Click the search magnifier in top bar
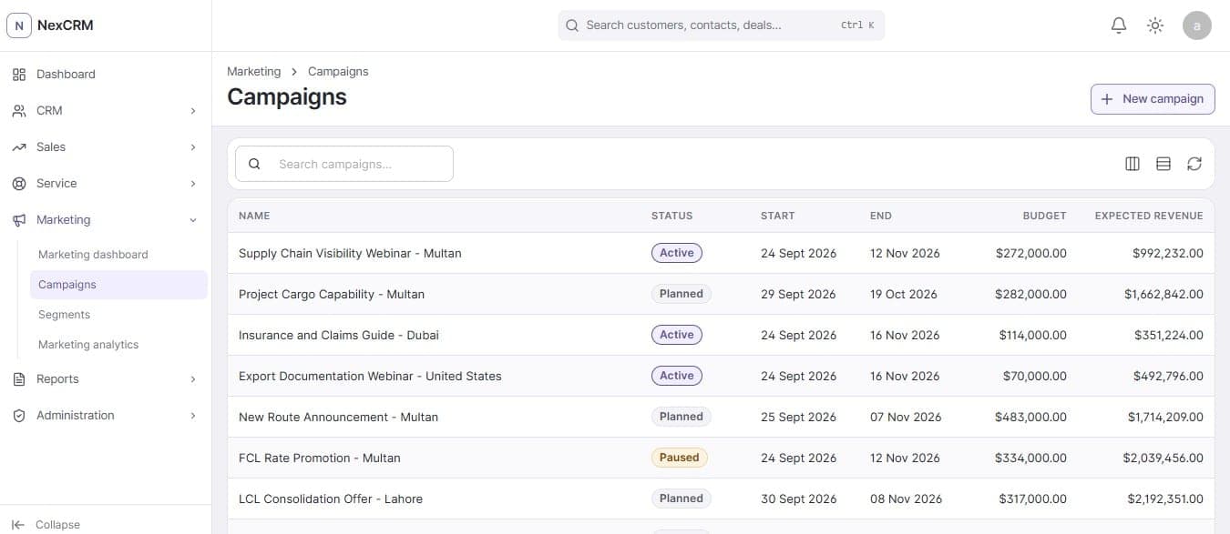1230x534 pixels. (572, 25)
